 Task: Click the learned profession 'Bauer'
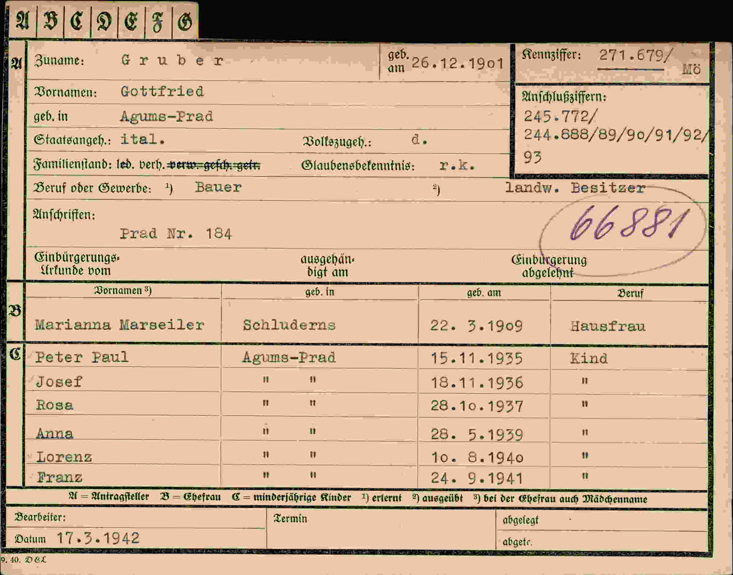tap(218, 187)
